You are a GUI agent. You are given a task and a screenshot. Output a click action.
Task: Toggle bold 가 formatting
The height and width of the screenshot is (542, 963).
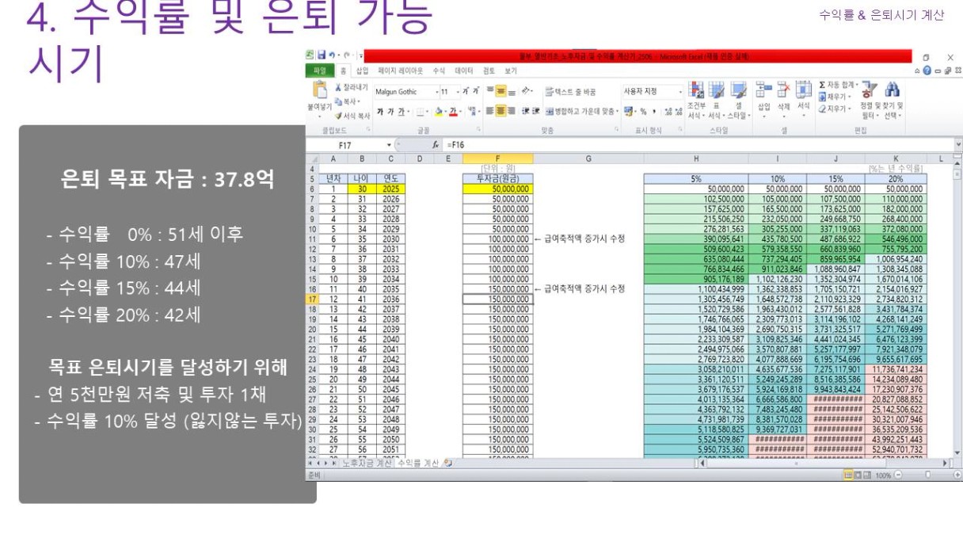point(381,112)
